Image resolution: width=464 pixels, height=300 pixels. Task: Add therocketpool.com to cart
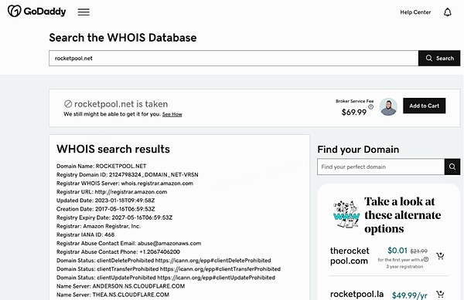point(440,256)
